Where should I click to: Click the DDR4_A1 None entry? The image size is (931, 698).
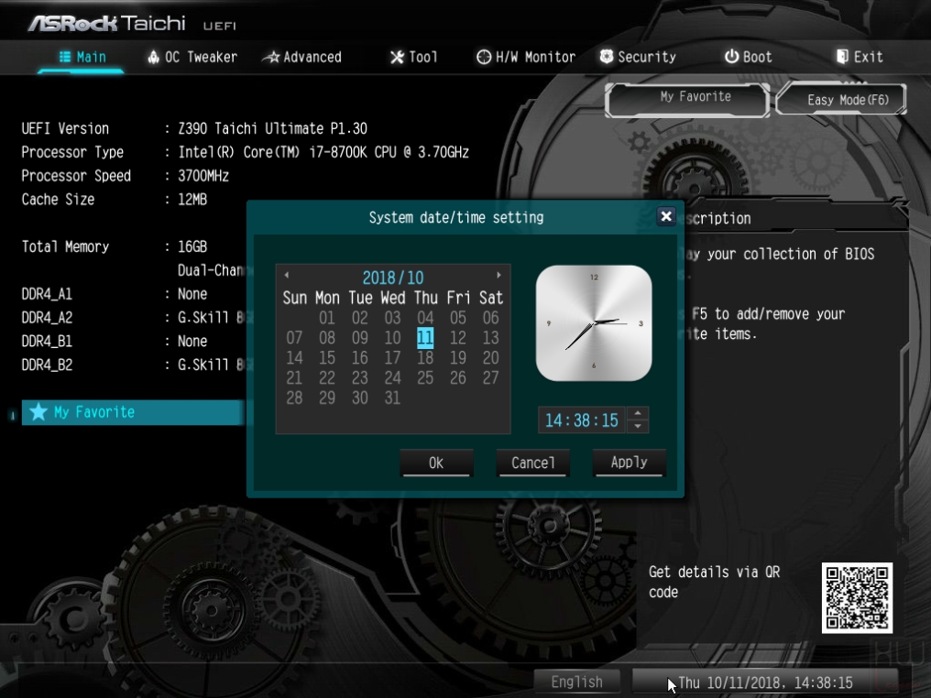pyautogui.click(x=192, y=294)
